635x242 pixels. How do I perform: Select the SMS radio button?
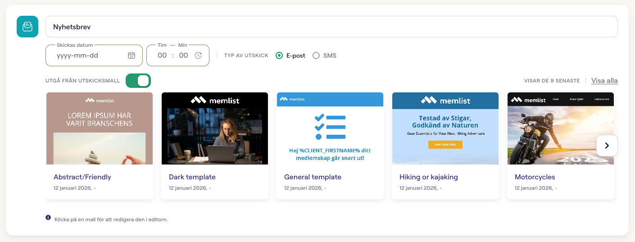tap(316, 55)
